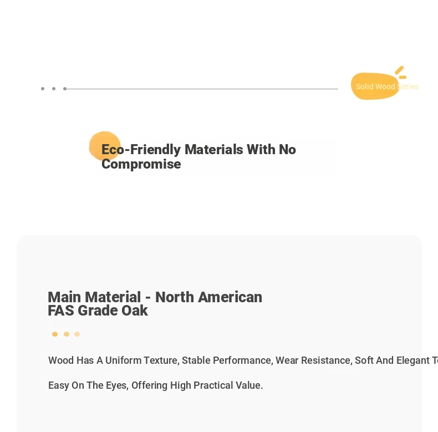438x432 pixels.
Task: Click the middle grey dot before the line
Action: tap(54, 89)
